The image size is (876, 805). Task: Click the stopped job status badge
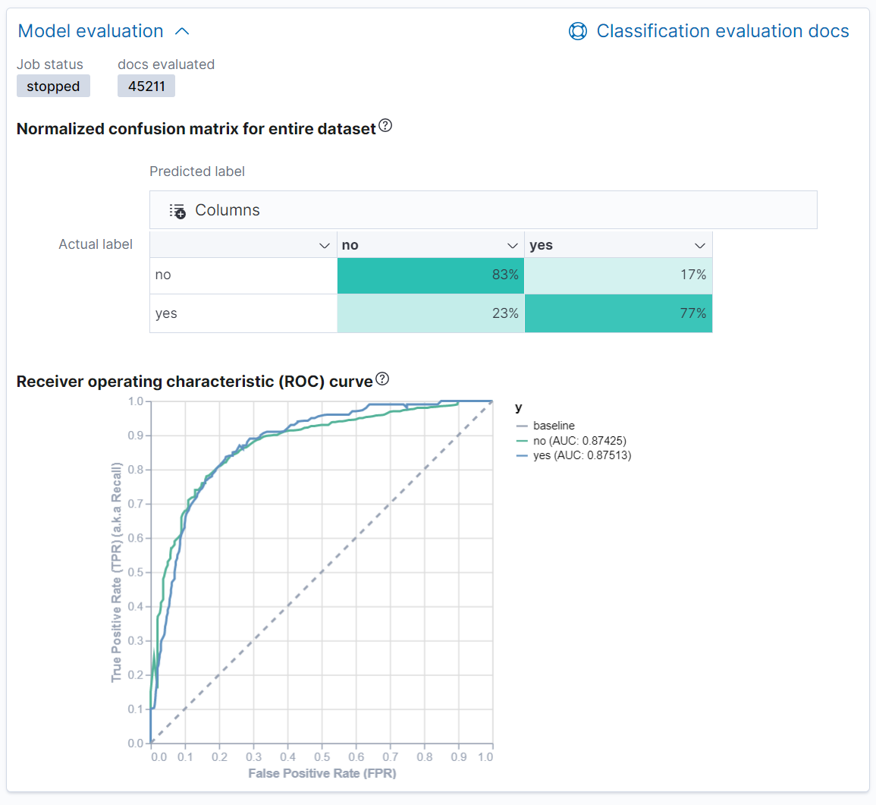point(53,86)
